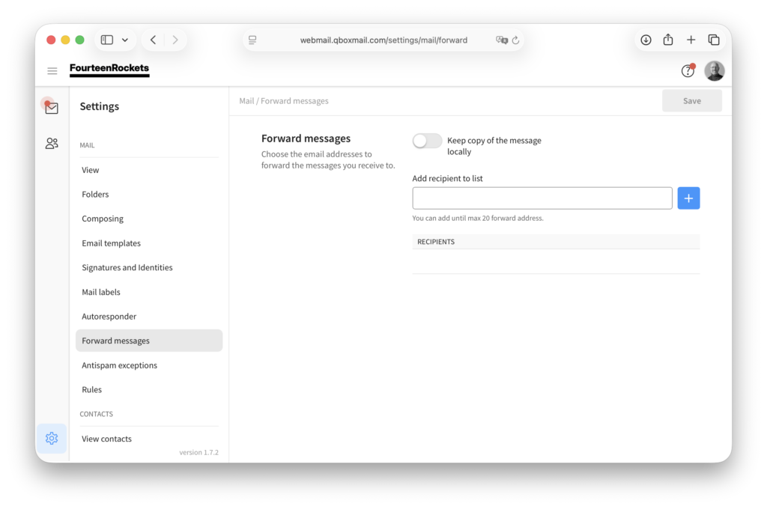Toggle Keep copy of the message locally
Screen dimensions: 767x509
click(x=427, y=141)
